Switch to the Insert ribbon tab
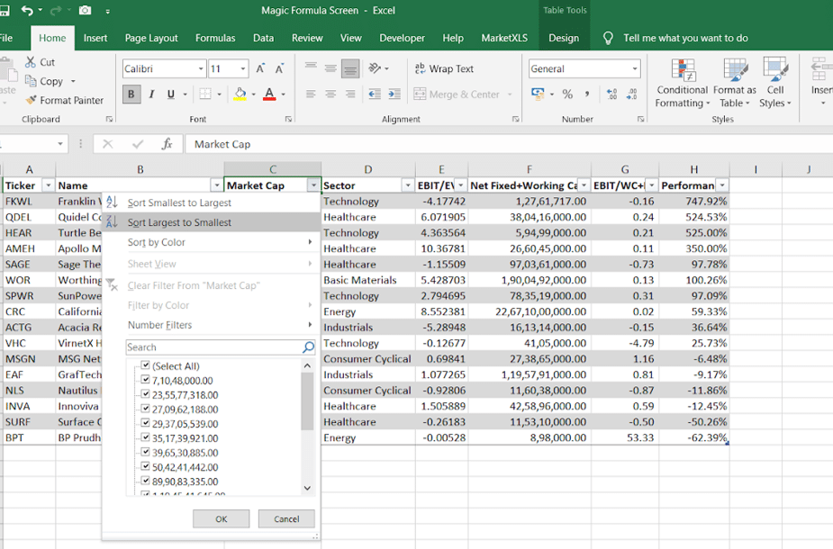This screenshot has width=833, height=549. tap(95, 38)
